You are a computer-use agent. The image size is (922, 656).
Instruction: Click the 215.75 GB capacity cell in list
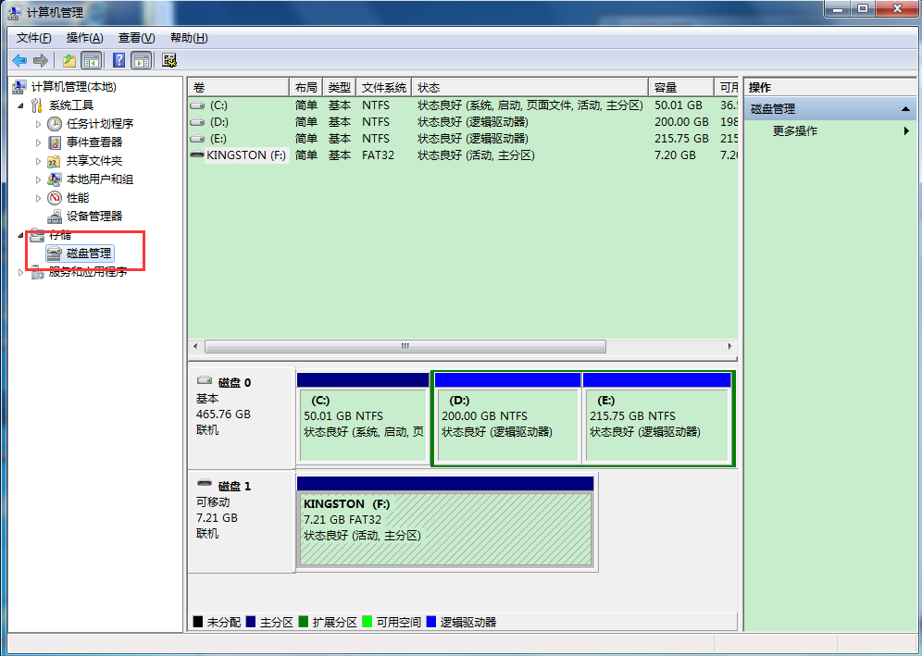681,139
